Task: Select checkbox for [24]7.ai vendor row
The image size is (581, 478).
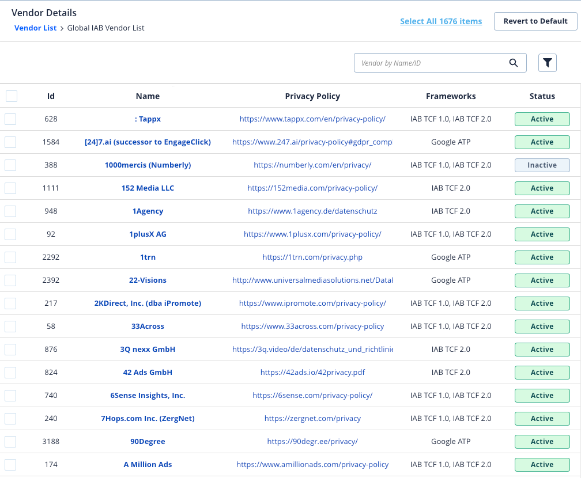Action: tap(10, 142)
